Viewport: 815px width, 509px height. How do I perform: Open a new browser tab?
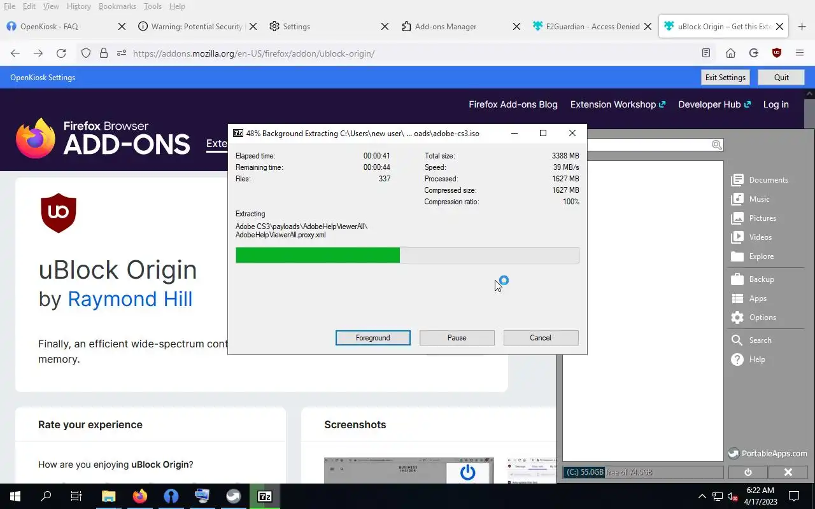pos(802,27)
